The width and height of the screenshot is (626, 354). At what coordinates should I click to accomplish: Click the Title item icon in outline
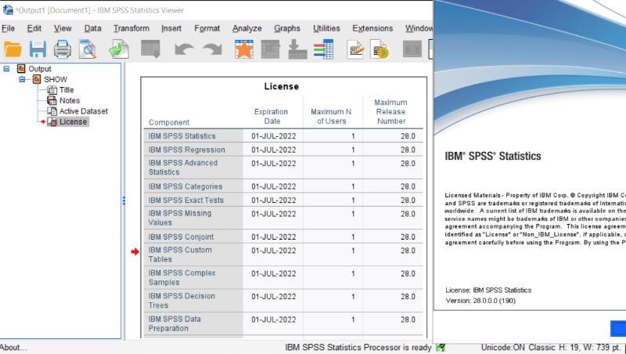(x=52, y=90)
